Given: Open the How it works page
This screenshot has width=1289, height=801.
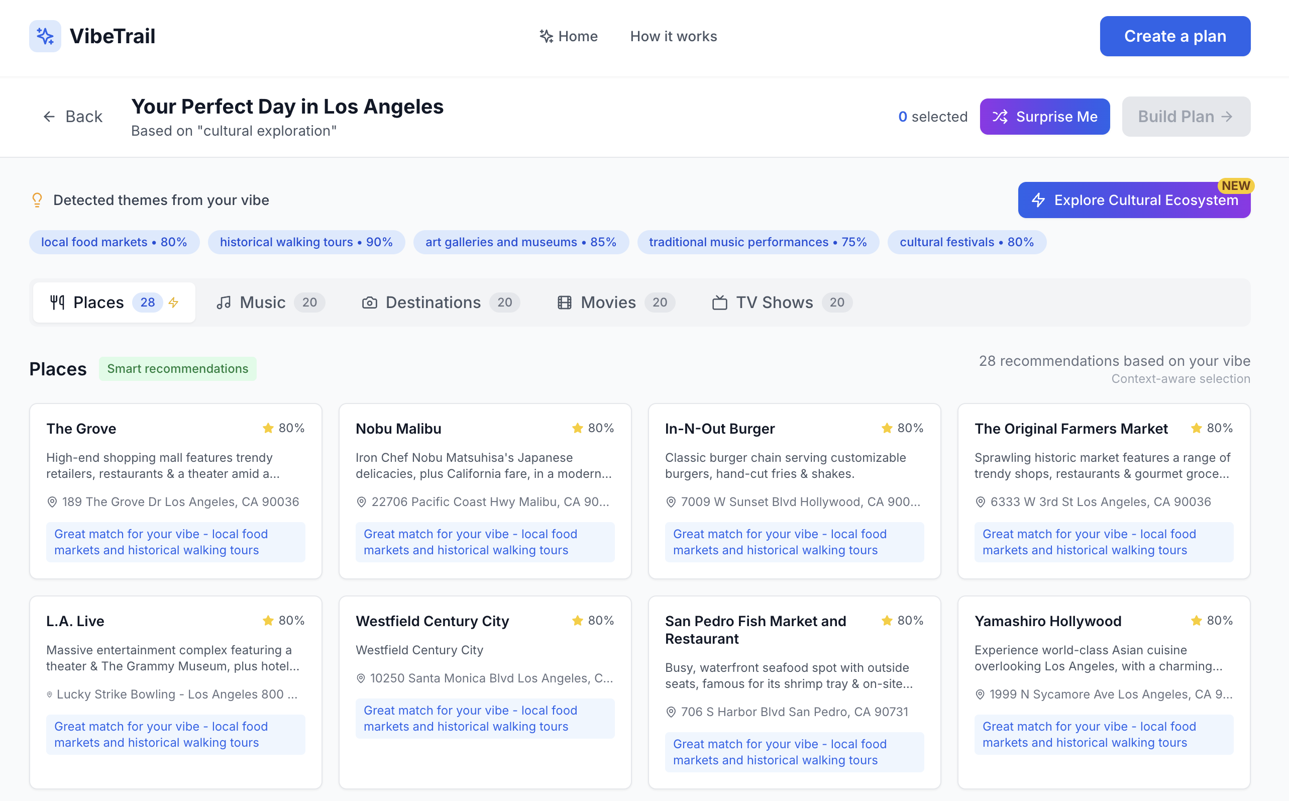Looking at the screenshot, I should click(673, 36).
